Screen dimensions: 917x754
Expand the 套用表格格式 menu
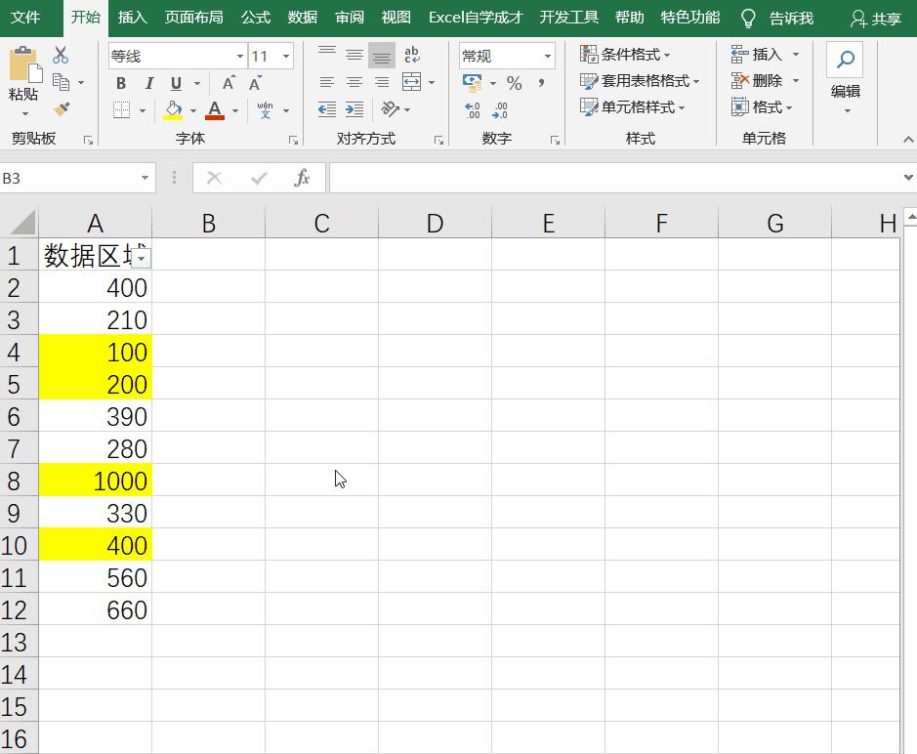pos(640,81)
